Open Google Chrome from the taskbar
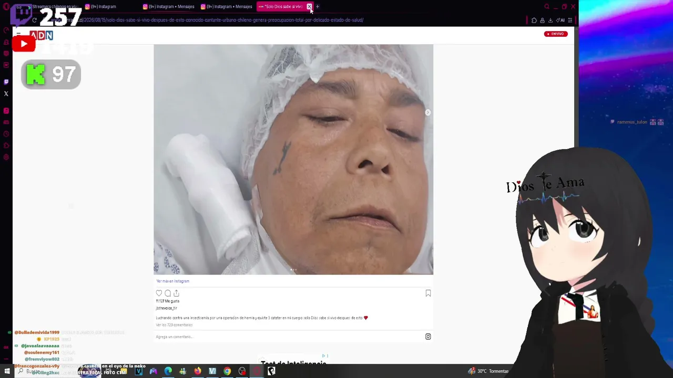The width and height of the screenshot is (673, 378). (227, 371)
